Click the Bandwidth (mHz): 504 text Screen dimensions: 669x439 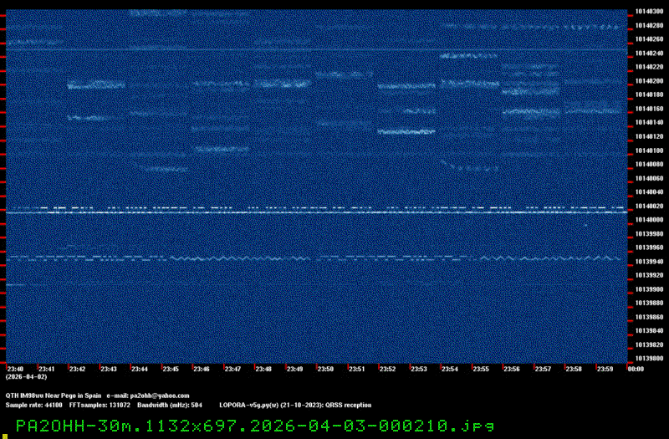pyautogui.click(x=170, y=406)
